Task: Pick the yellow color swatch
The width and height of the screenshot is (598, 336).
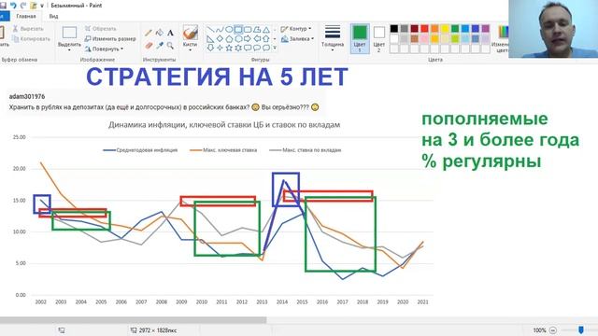Action: click(445, 29)
